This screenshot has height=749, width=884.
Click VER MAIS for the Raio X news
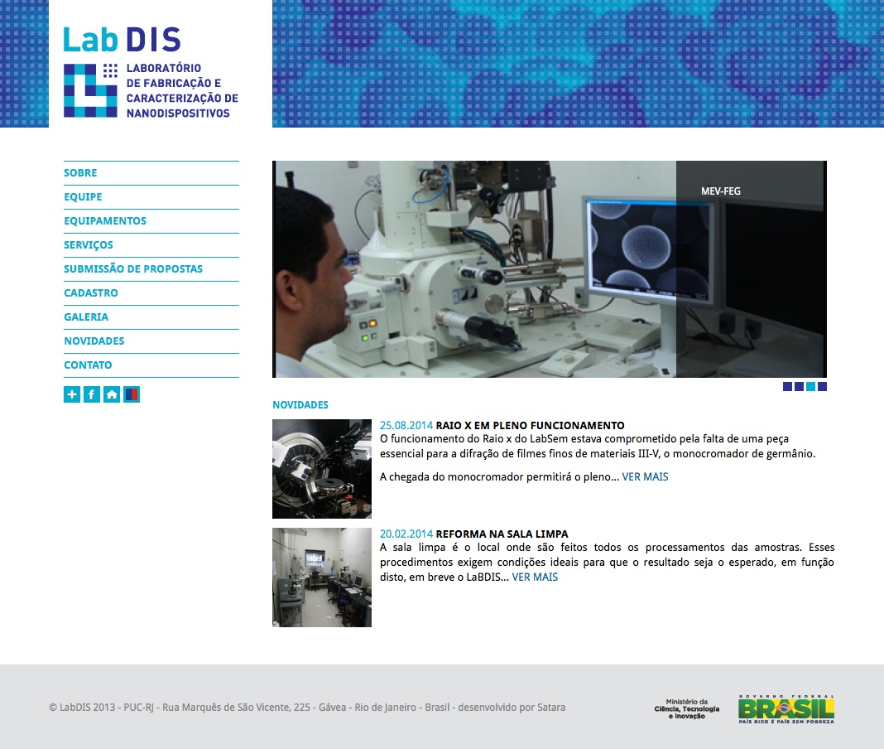tap(645, 477)
